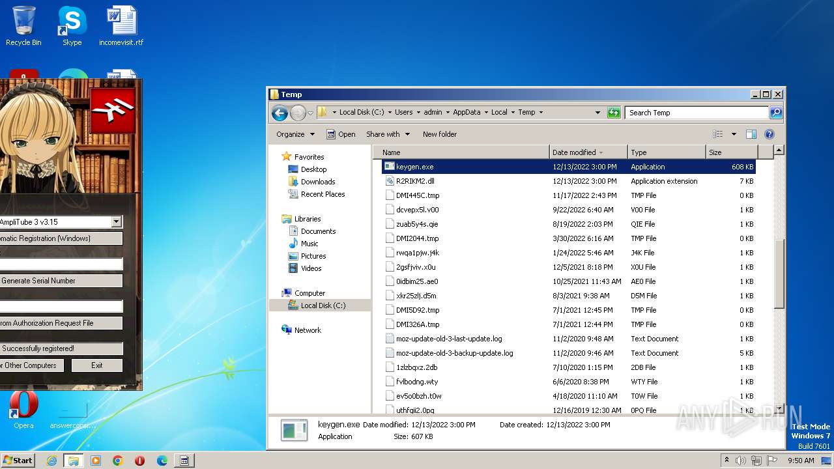Screen dimensions: 834x469
Task: Select Pictures library
Action: click(313, 256)
